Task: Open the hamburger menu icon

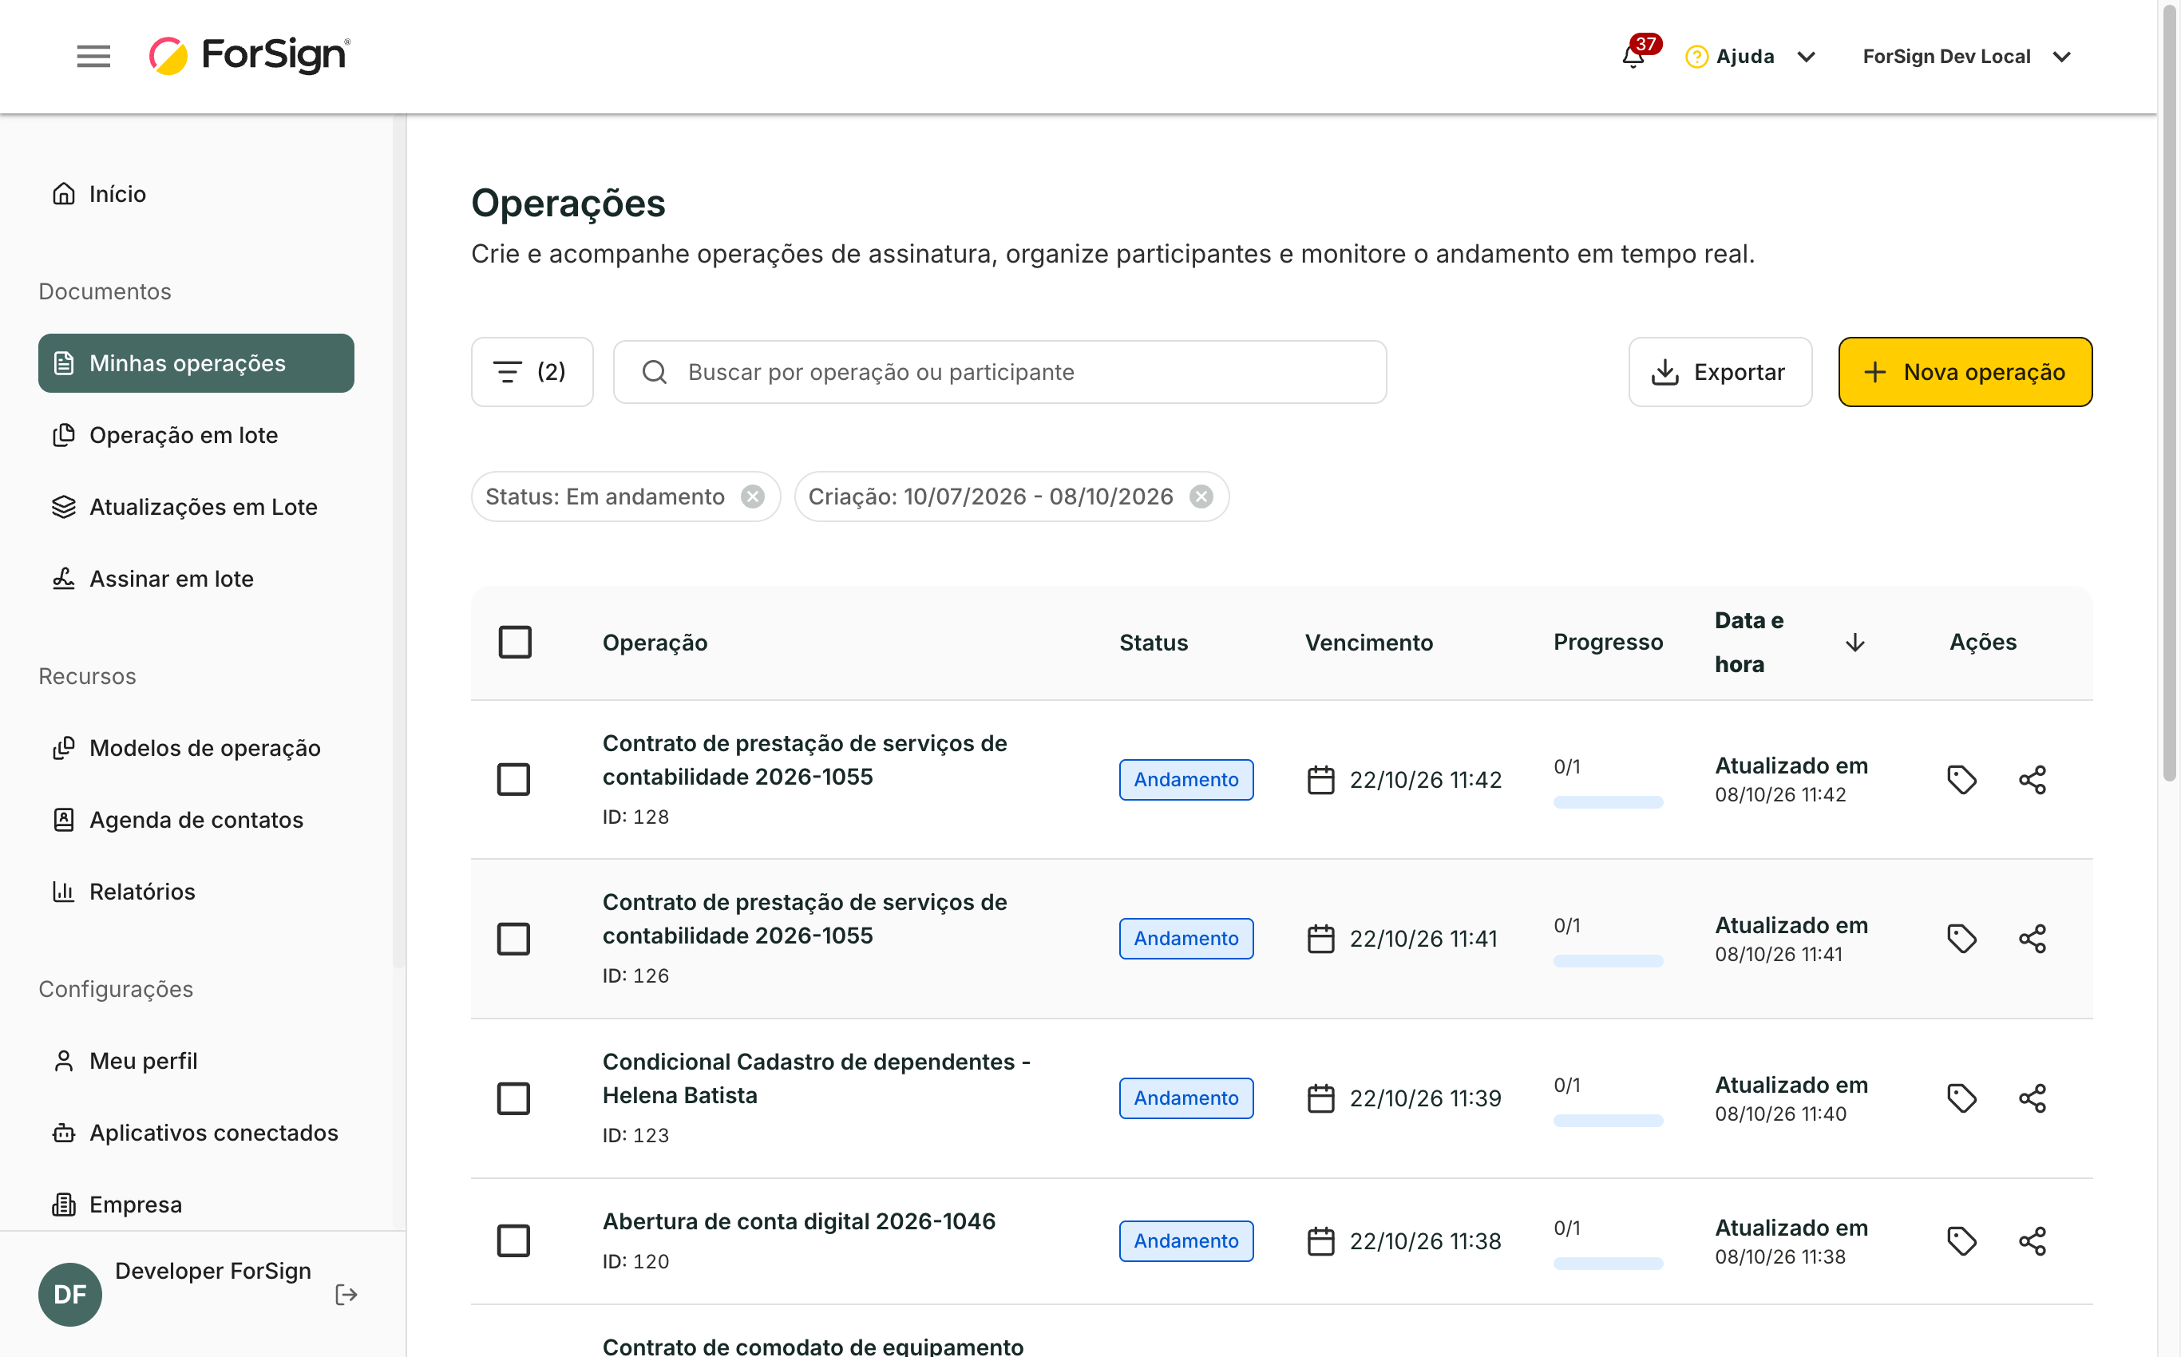Action: (93, 56)
